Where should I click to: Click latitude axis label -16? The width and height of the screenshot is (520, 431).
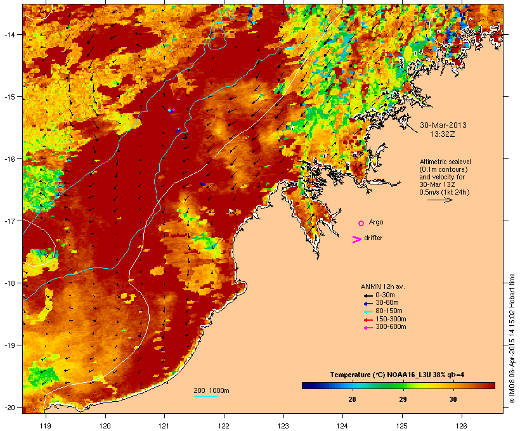9,159
